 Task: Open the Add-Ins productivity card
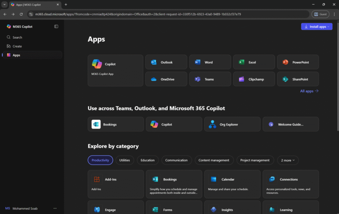116,184
